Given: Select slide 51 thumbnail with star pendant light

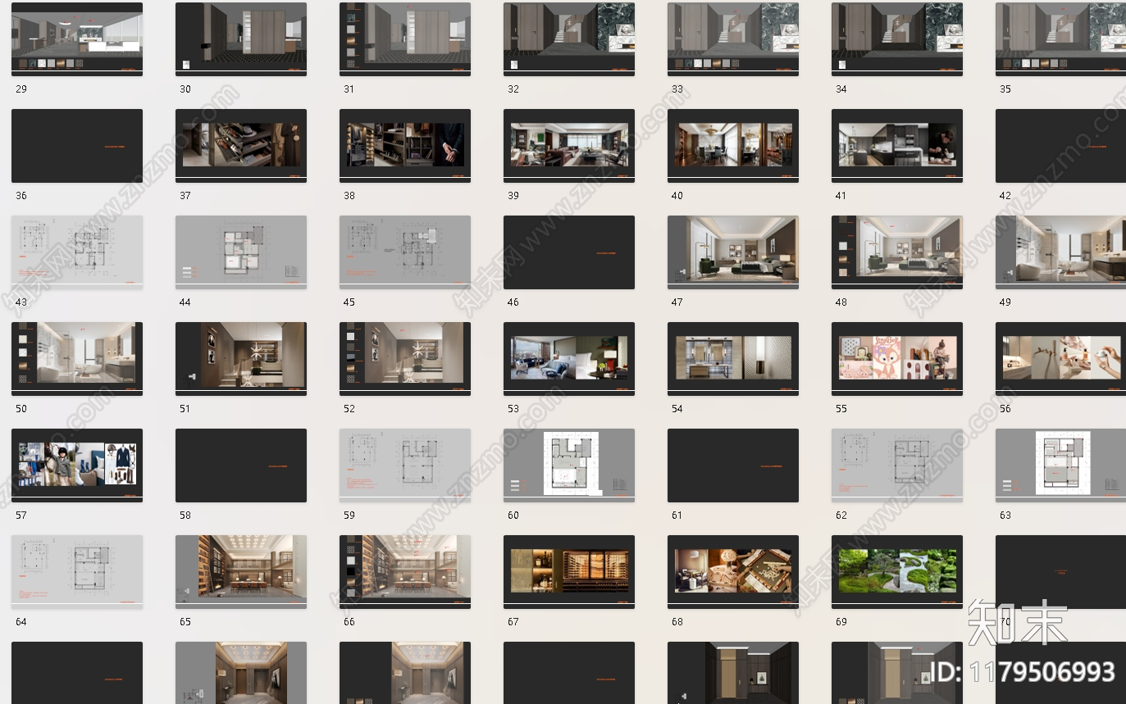Looking at the screenshot, I should pos(241,359).
